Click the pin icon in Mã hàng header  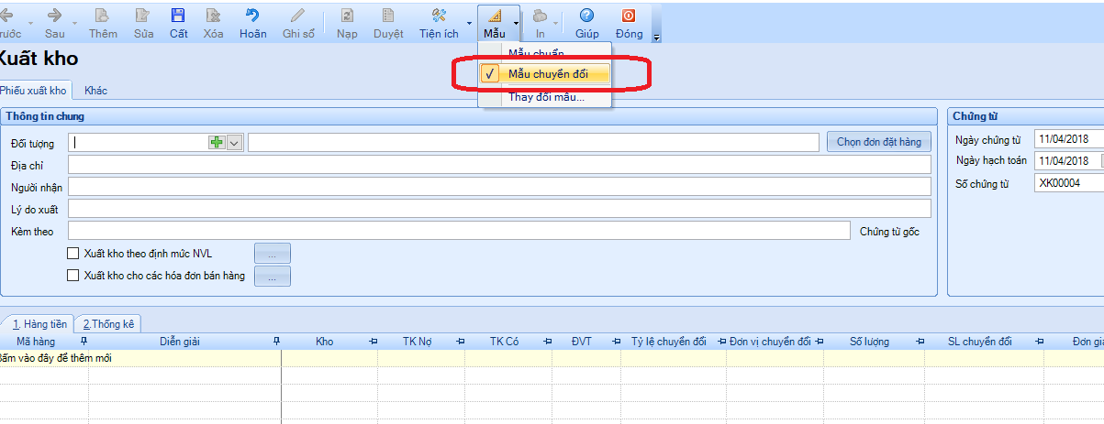coord(83,342)
